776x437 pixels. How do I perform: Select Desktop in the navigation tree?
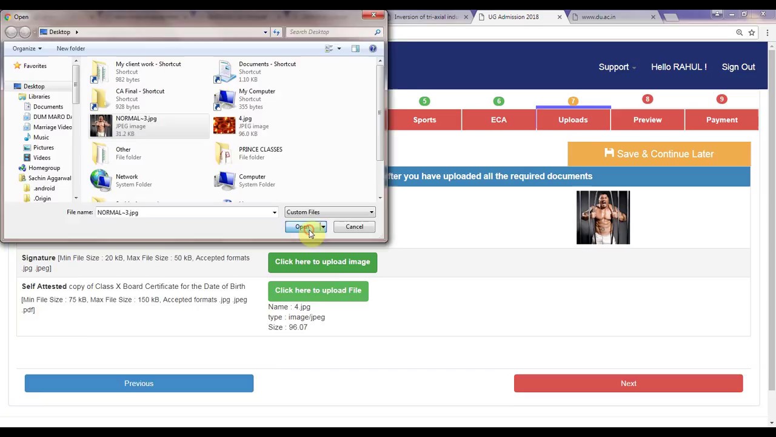(x=34, y=86)
